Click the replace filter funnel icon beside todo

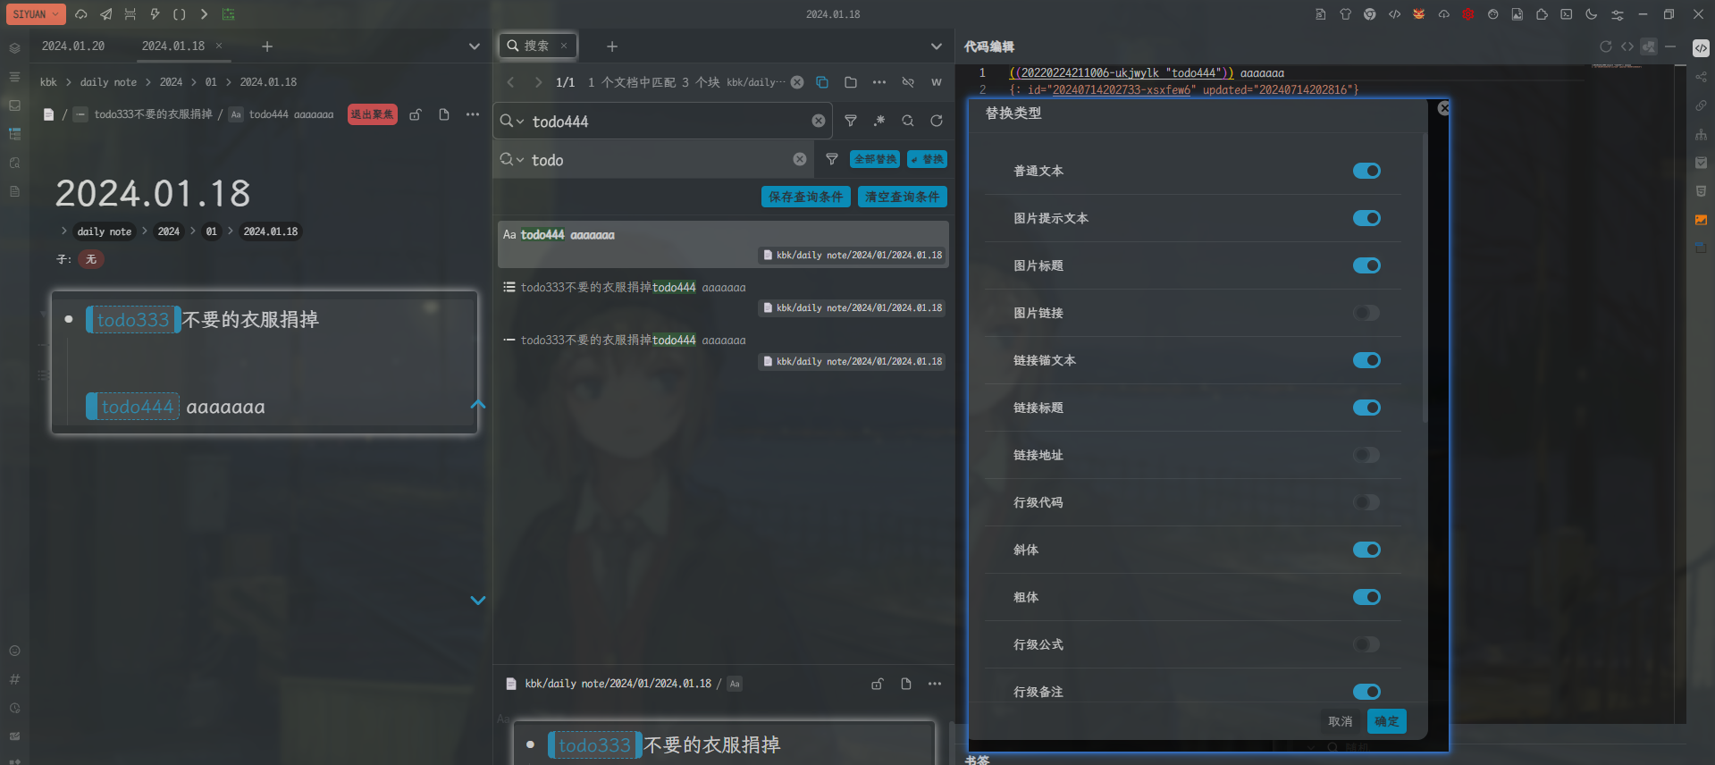(x=832, y=159)
